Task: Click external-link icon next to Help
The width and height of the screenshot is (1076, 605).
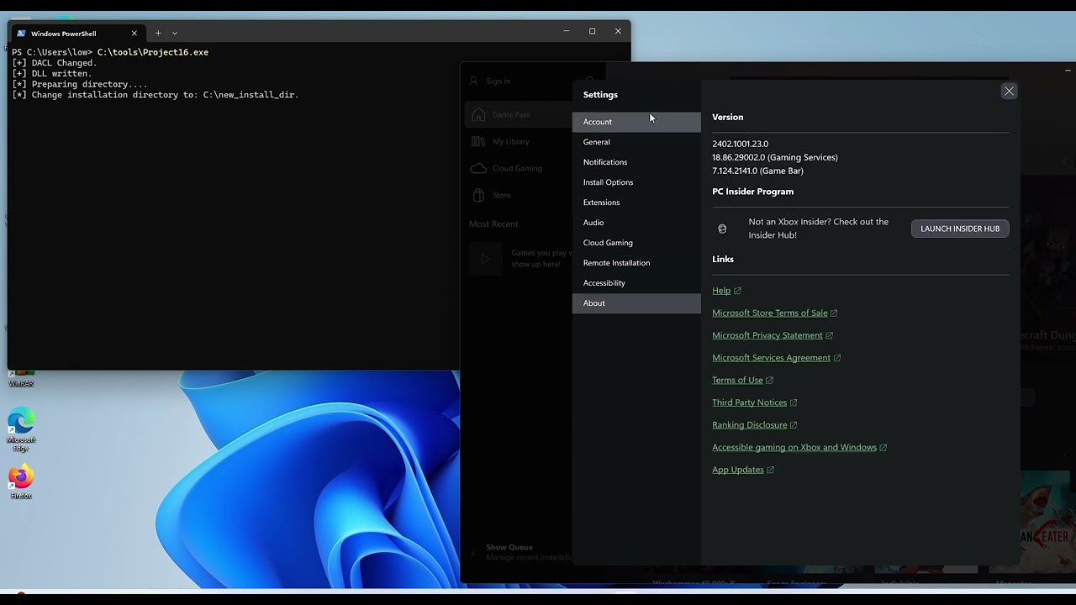Action: [737, 291]
